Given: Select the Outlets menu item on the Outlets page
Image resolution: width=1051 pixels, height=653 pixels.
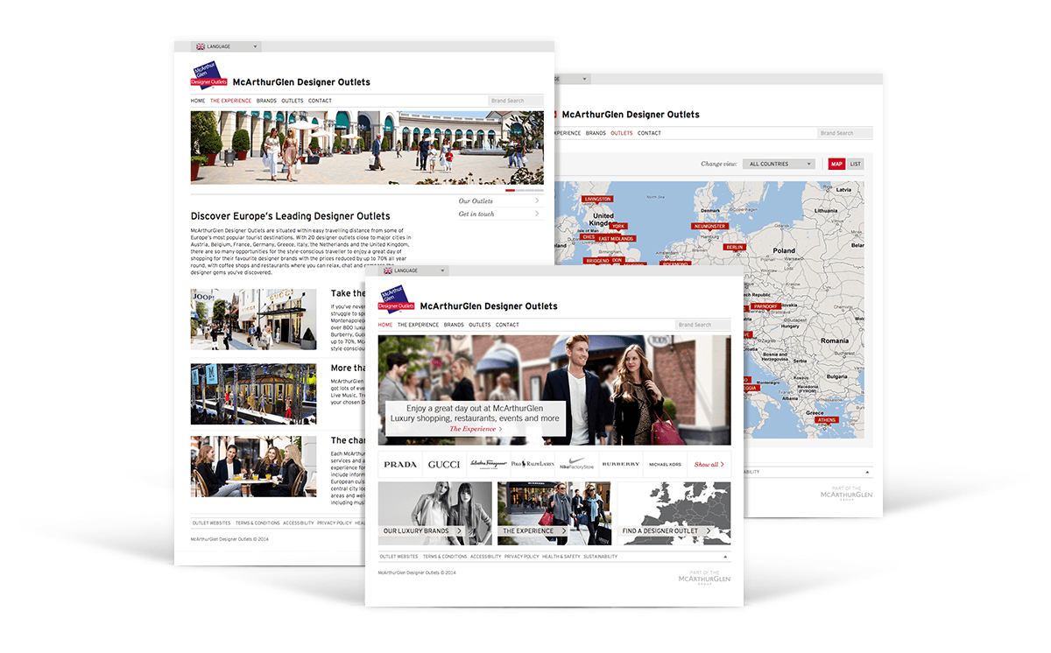Looking at the screenshot, I should click(x=622, y=133).
